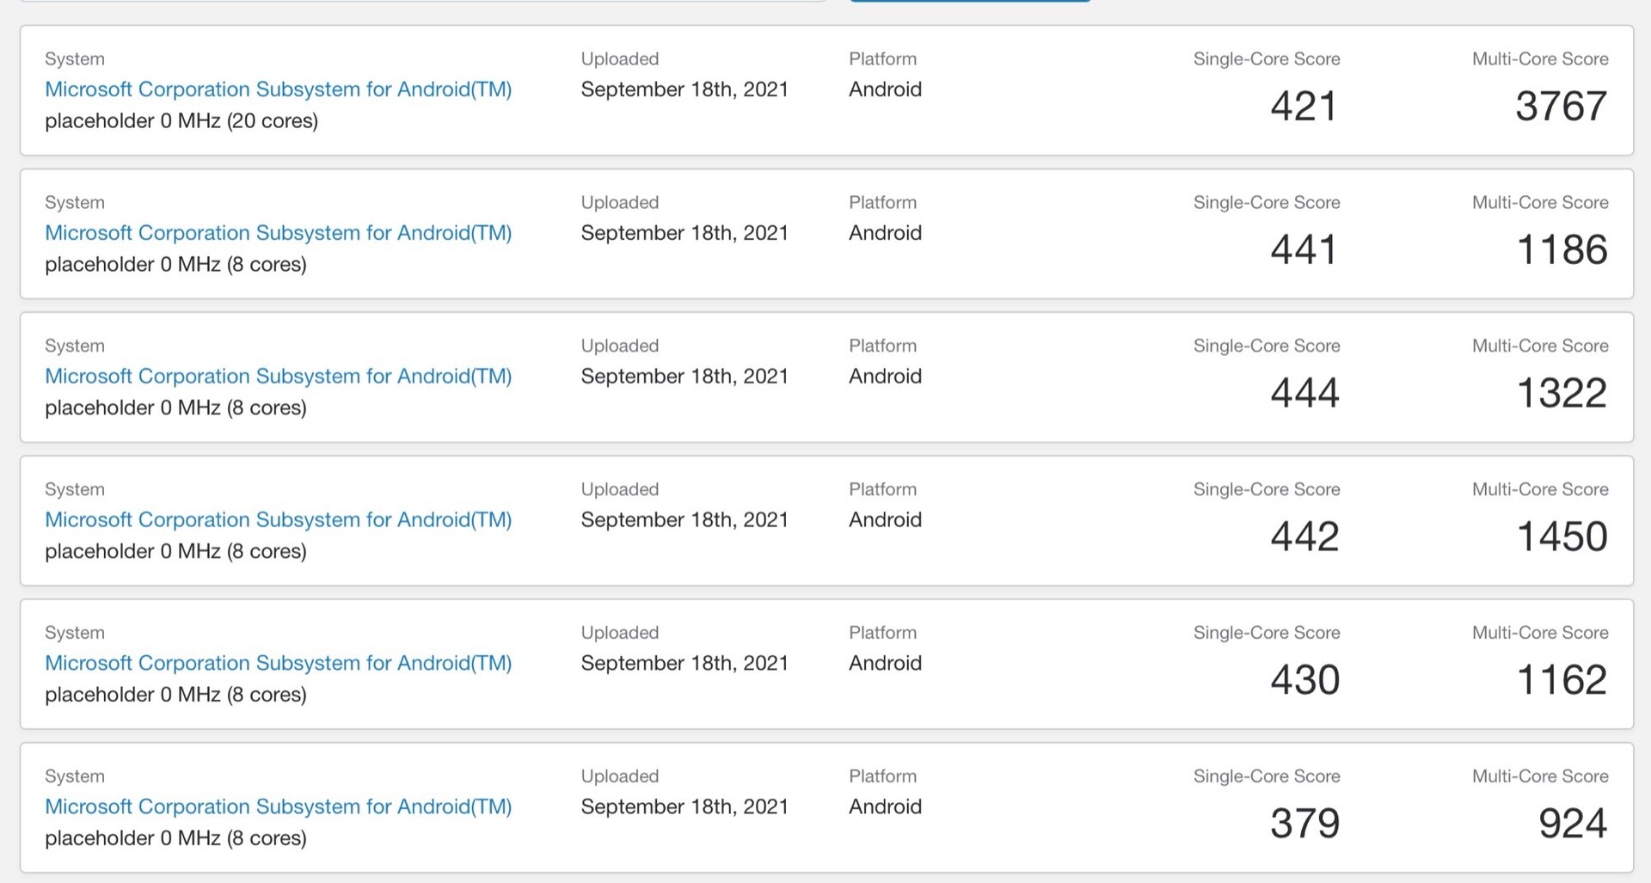1651x883 pixels.
Task: Click the multi-core score 3767
Action: tap(1560, 107)
